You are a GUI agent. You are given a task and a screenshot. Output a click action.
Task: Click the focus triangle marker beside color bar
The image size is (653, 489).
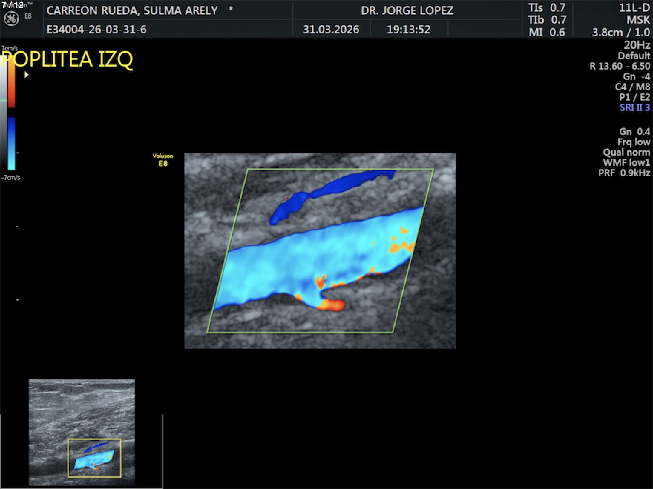point(26,75)
